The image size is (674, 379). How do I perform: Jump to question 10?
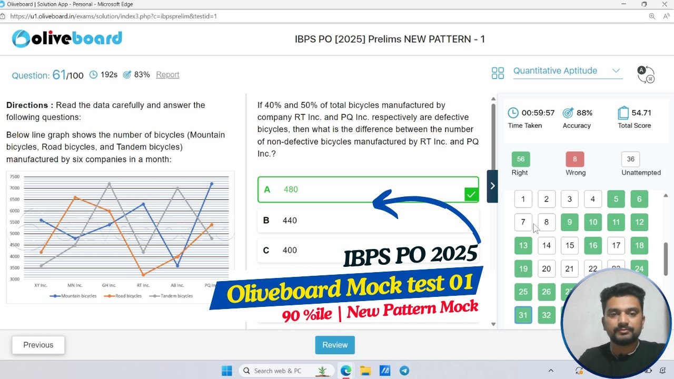593,222
